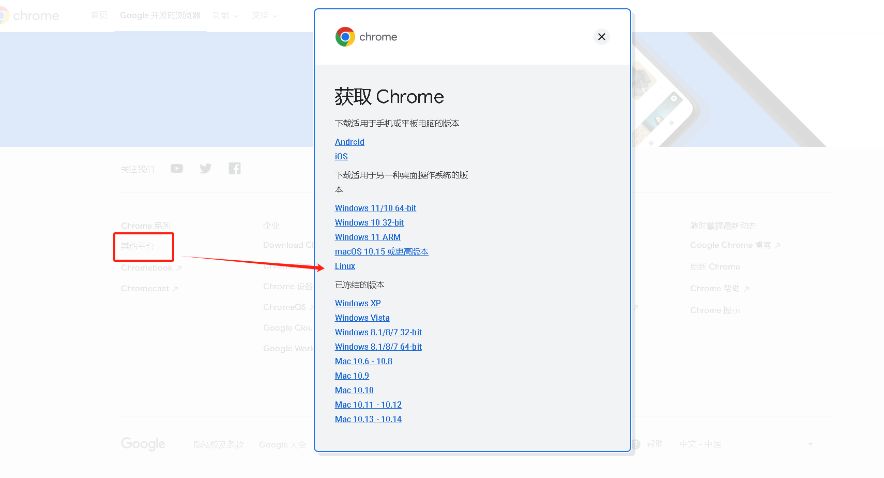Open Google Workspace footer link
This screenshot has width=884, height=478.
[288, 349]
